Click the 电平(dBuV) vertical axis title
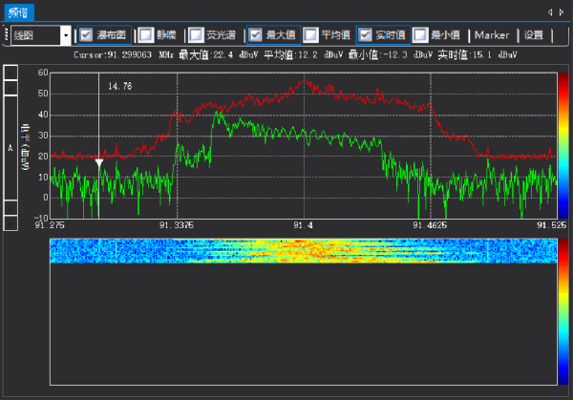The height and width of the screenshot is (400, 573). point(25,147)
